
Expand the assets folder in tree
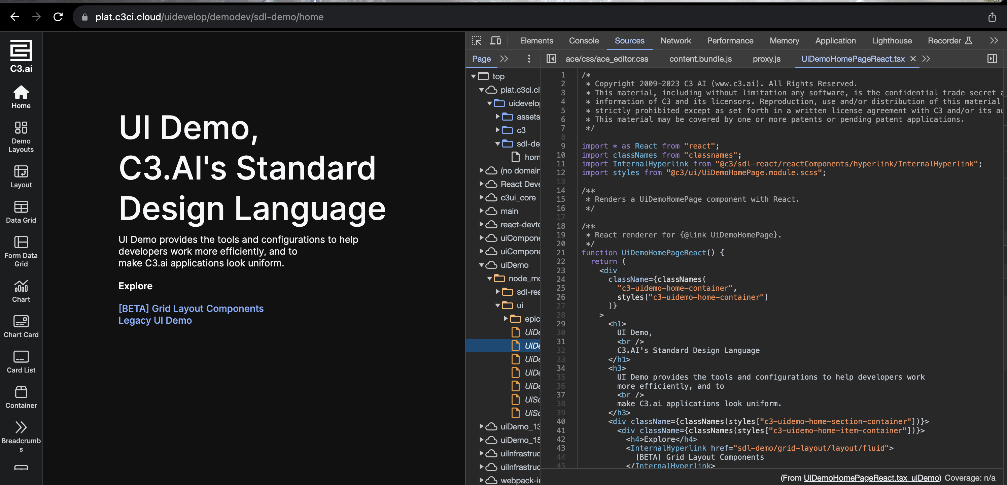pyautogui.click(x=498, y=117)
